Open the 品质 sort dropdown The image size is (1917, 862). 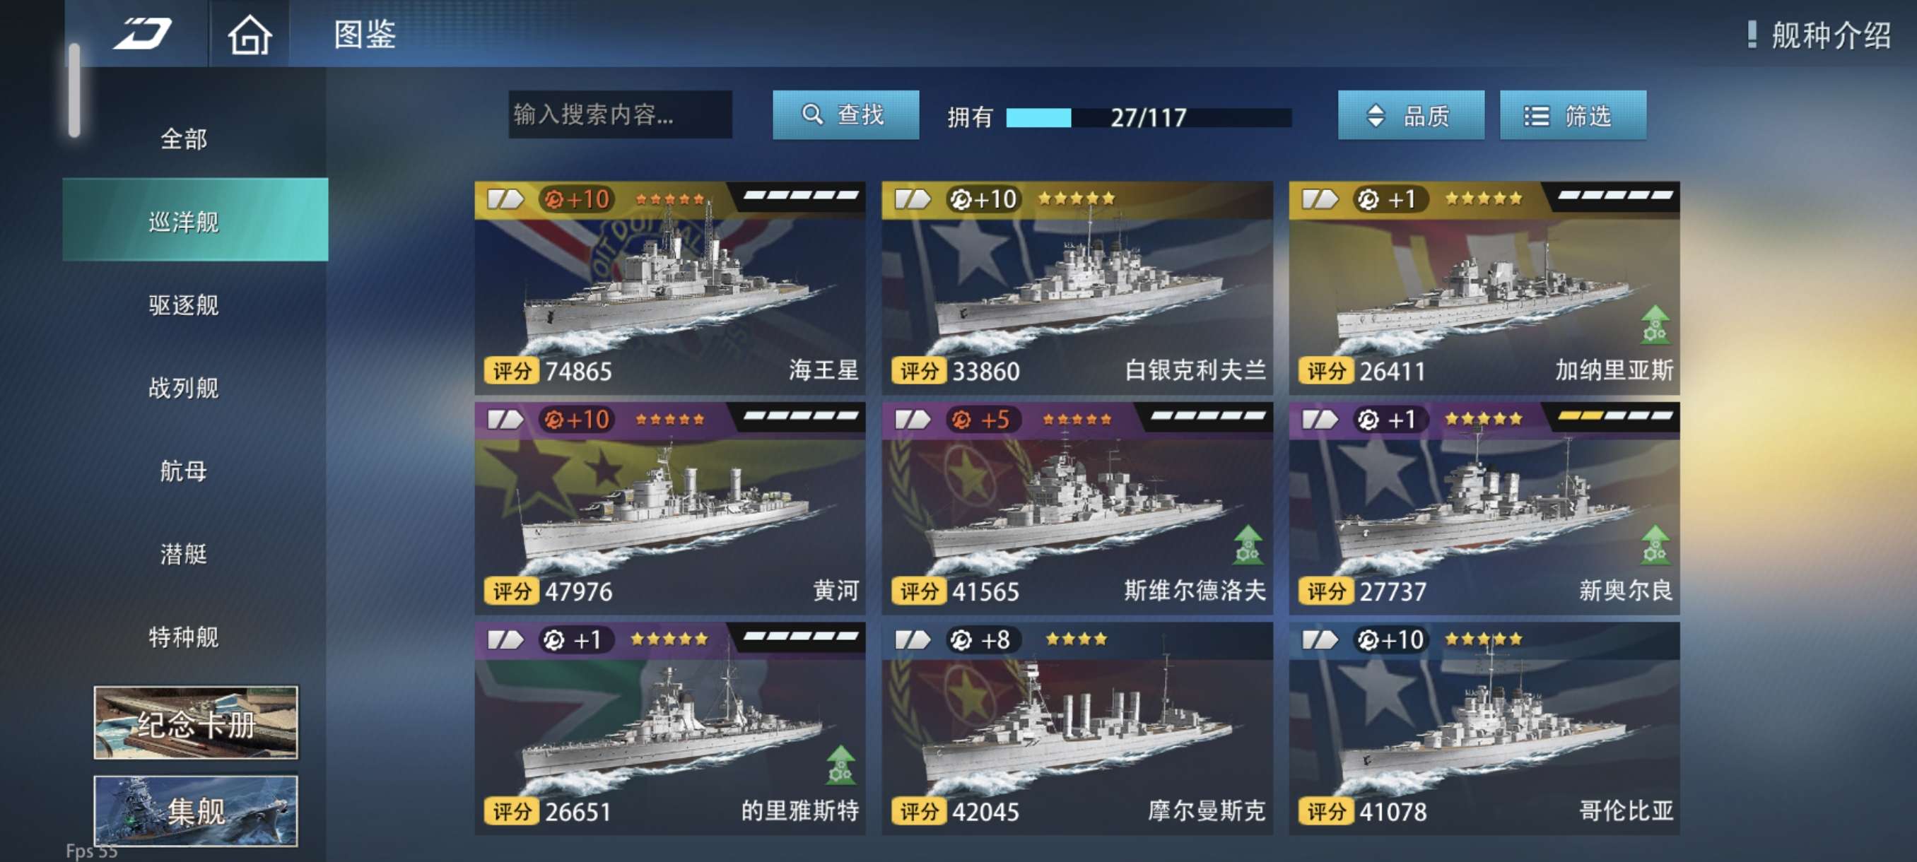coord(1410,115)
